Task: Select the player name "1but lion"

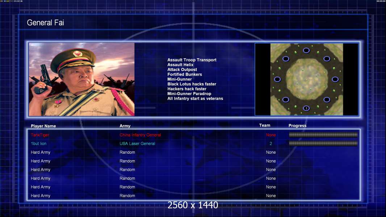Action: 38,144
